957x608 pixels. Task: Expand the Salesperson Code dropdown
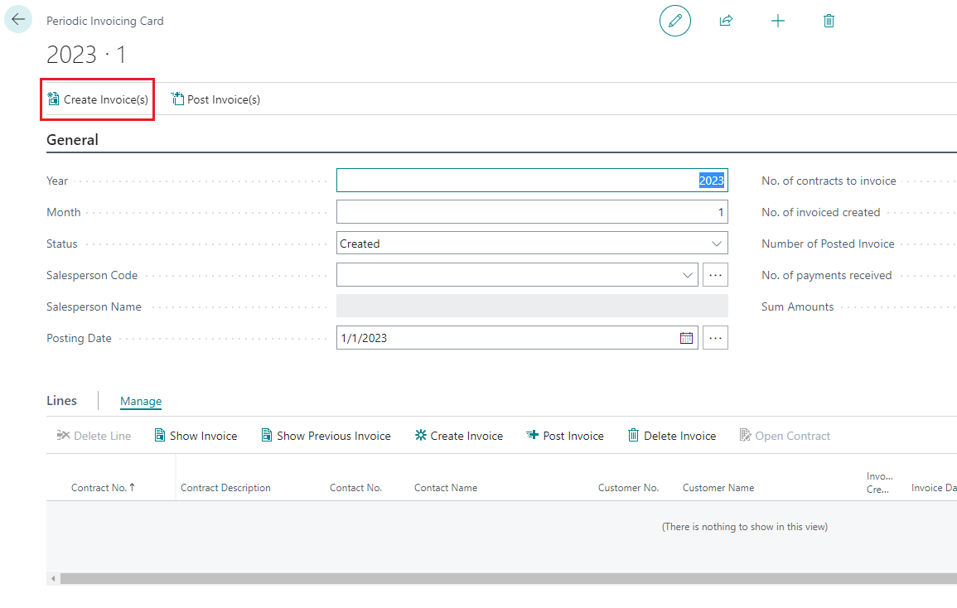pyautogui.click(x=687, y=275)
